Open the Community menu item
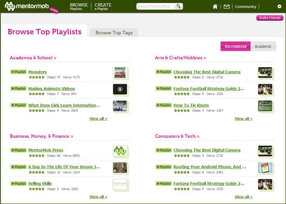The image size is (286, 204). click(245, 7)
